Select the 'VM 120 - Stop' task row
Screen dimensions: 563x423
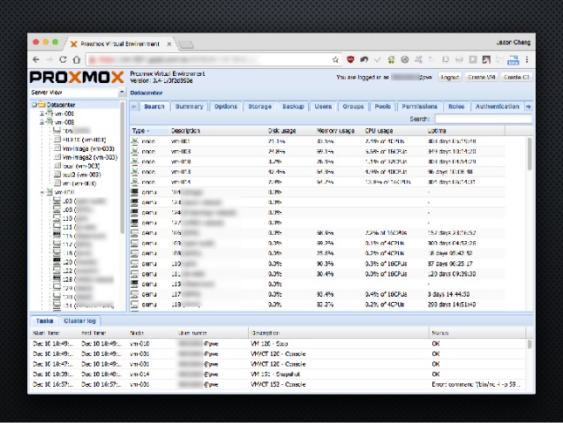click(x=278, y=344)
